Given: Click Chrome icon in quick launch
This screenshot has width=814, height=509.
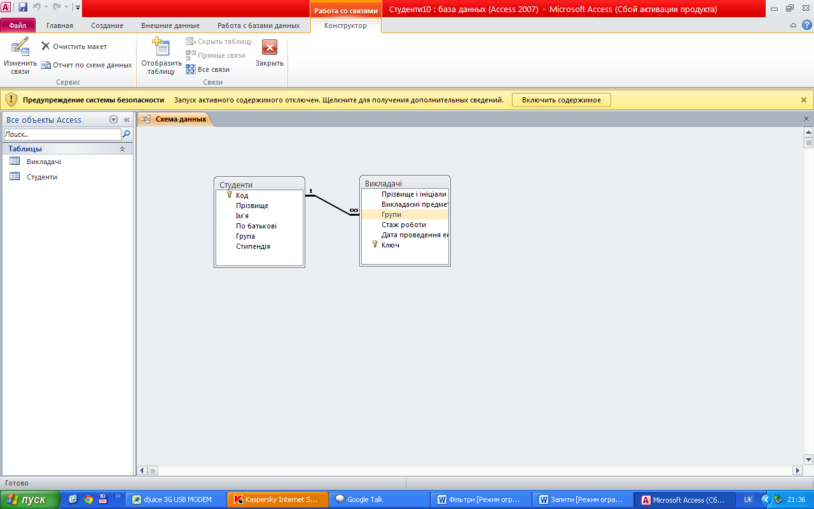Looking at the screenshot, I should pos(88,499).
